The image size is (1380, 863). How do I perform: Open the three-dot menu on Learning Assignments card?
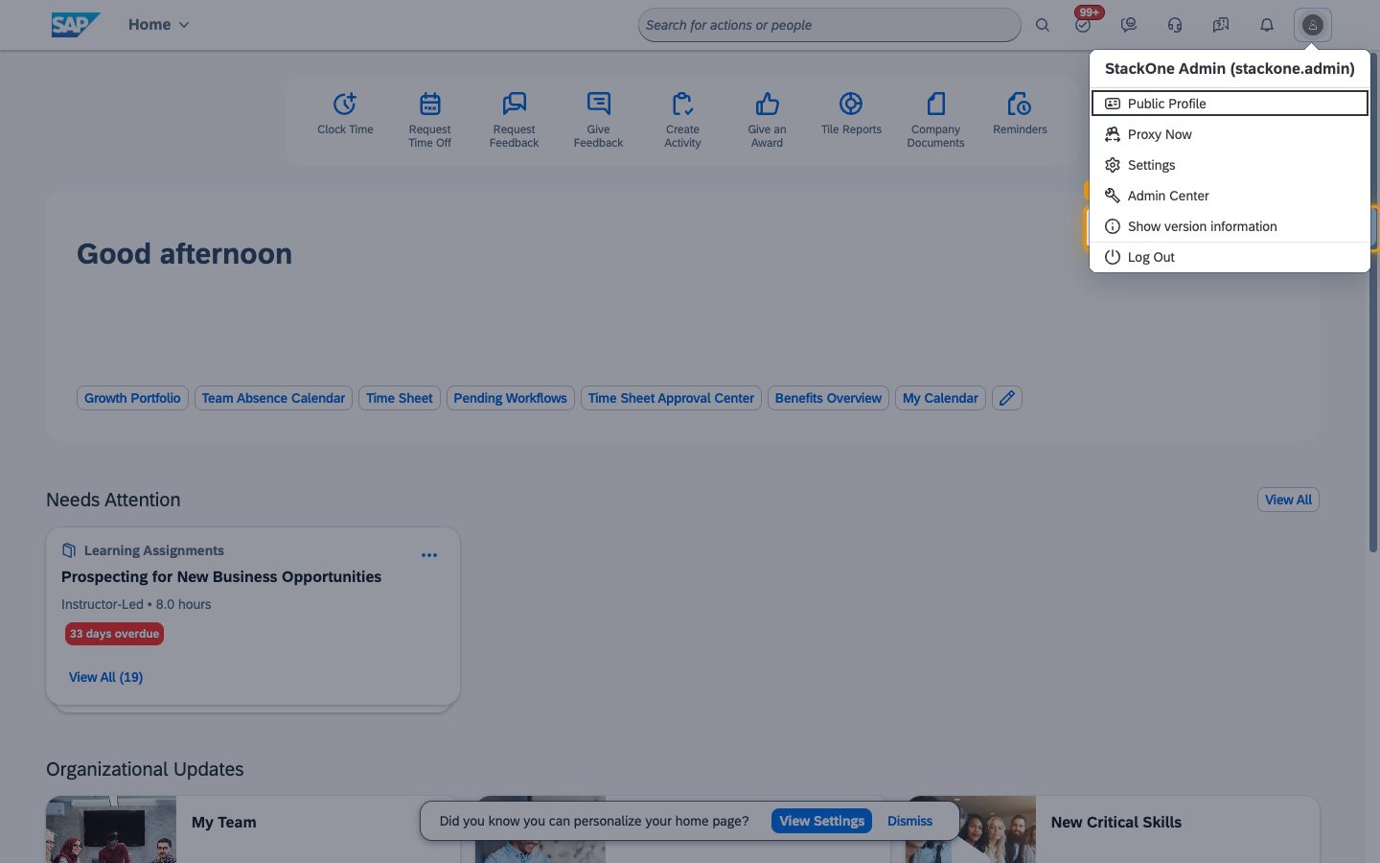click(x=429, y=555)
